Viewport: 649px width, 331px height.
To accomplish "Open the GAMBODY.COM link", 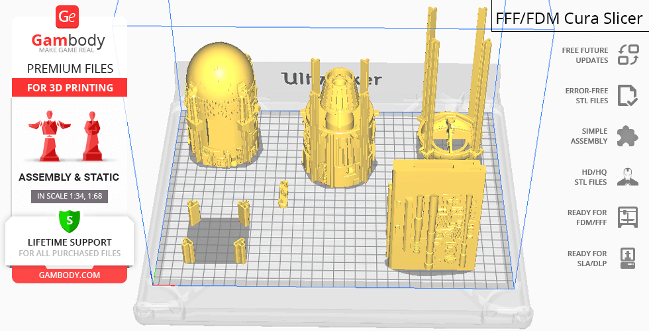I will tap(69, 275).
